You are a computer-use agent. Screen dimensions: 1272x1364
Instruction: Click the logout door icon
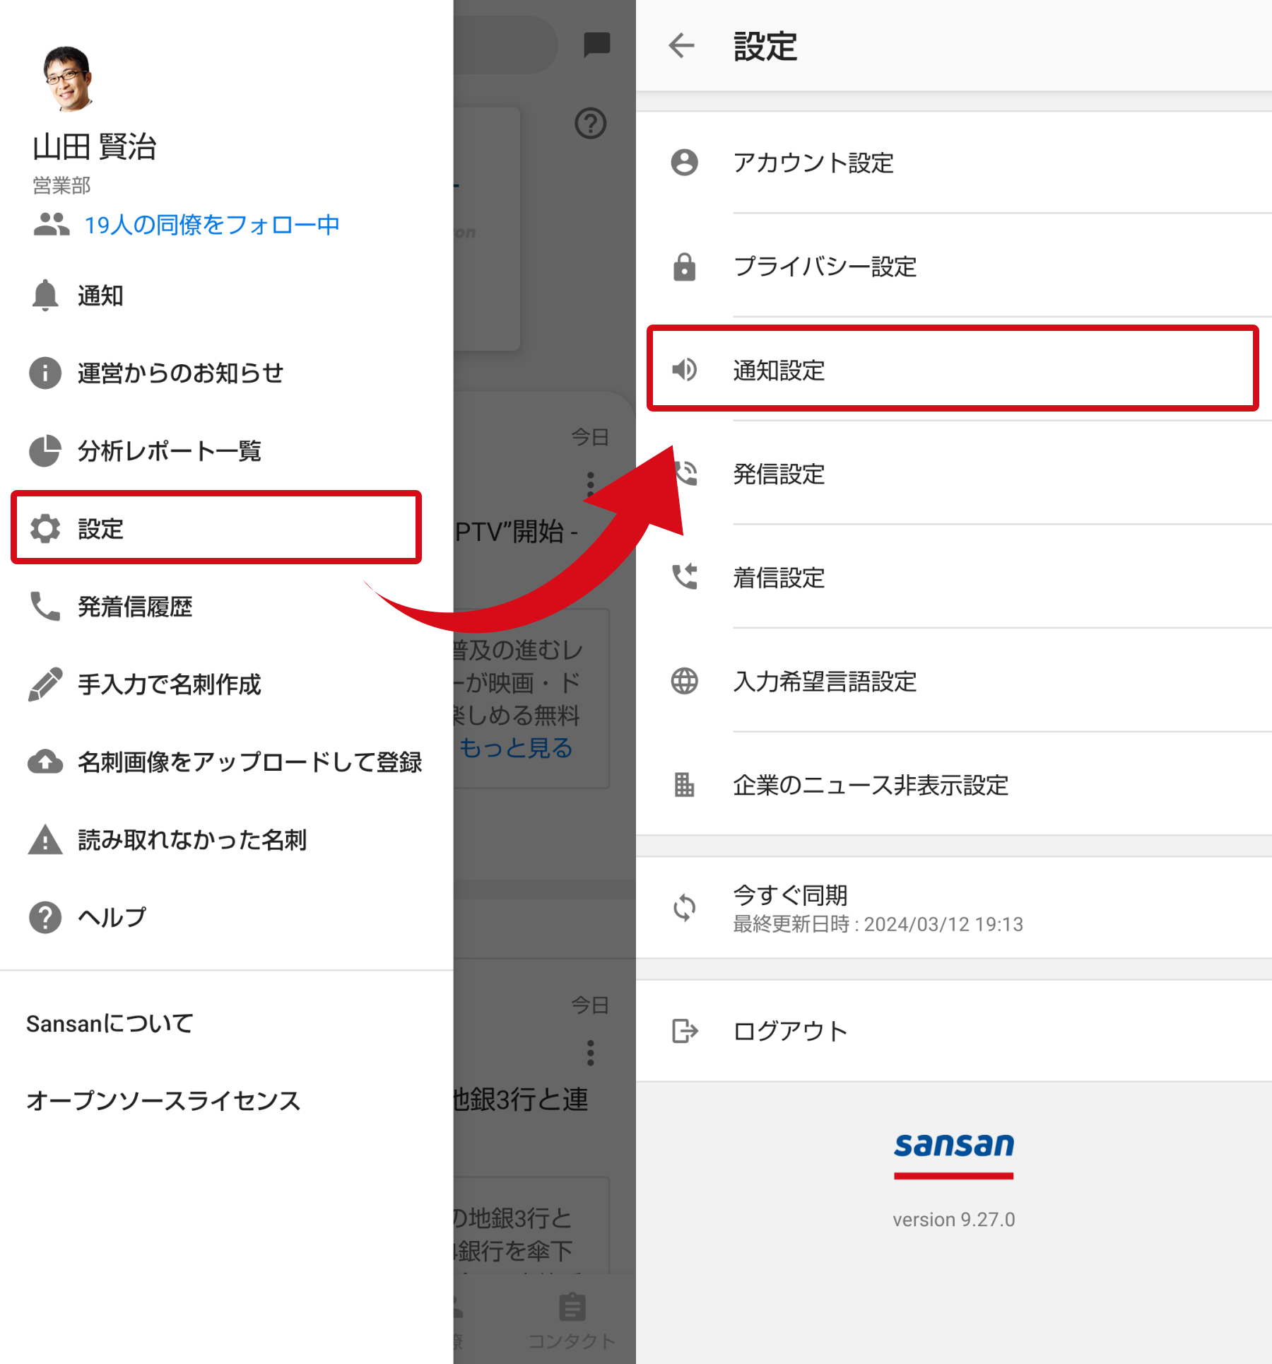point(684,1031)
